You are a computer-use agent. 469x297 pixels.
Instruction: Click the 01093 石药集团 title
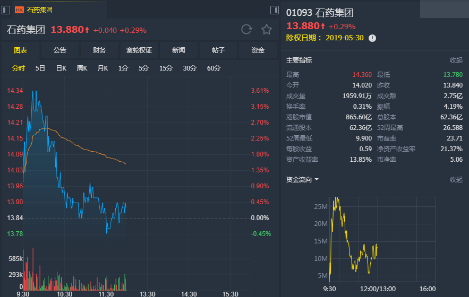point(320,13)
